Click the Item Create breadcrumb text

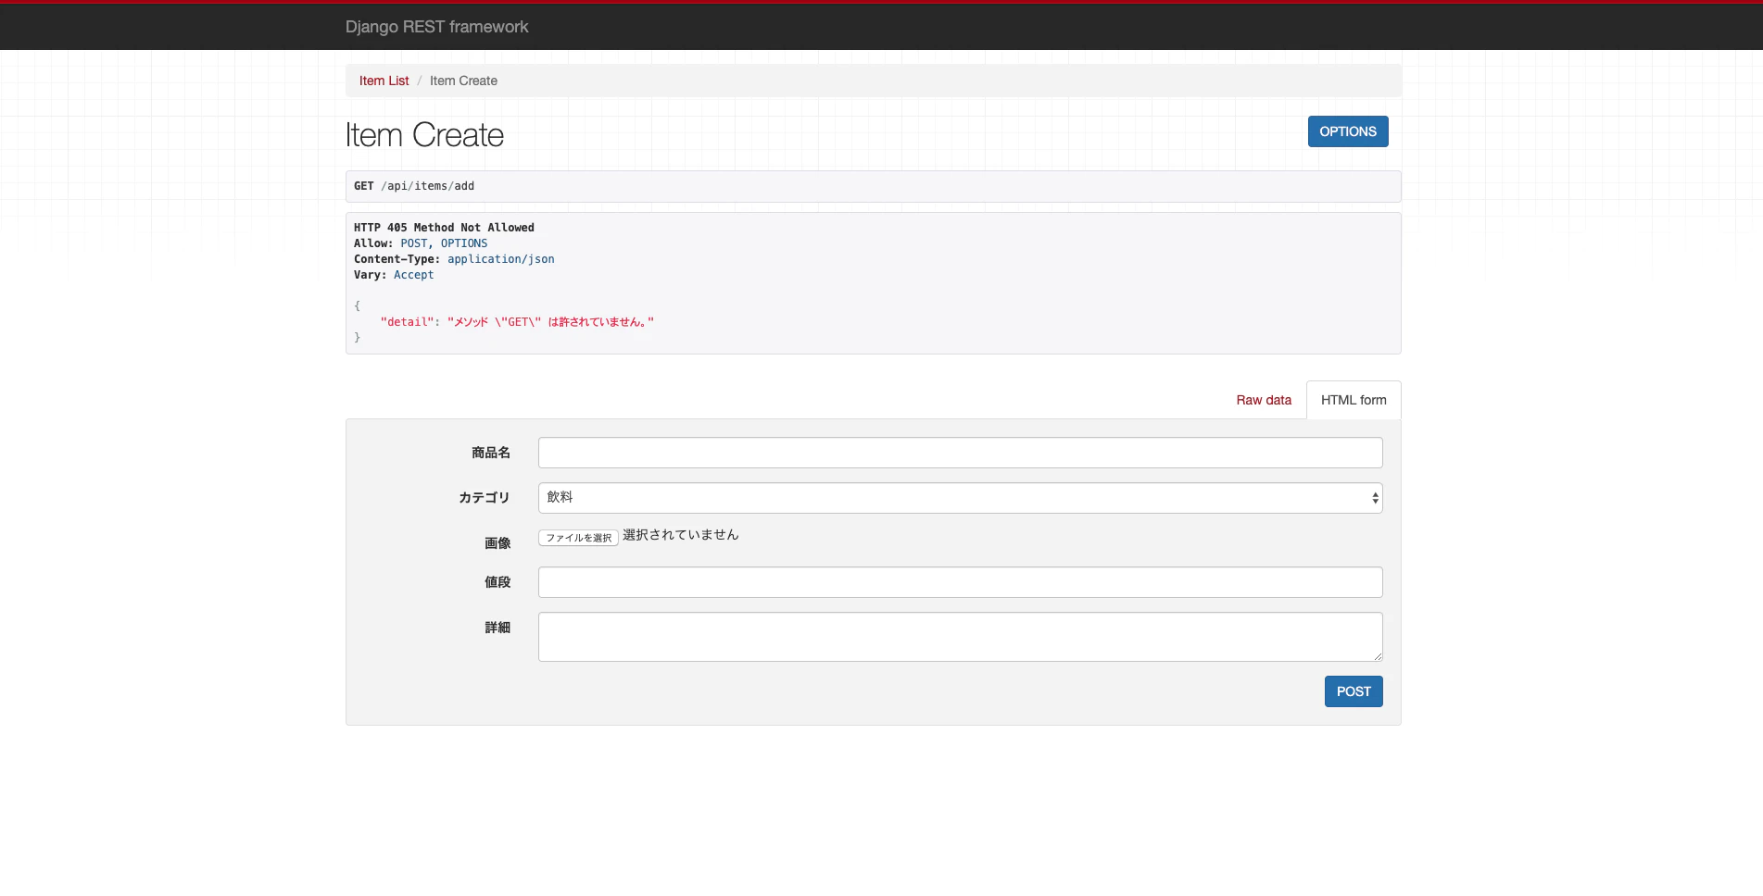(x=463, y=81)
